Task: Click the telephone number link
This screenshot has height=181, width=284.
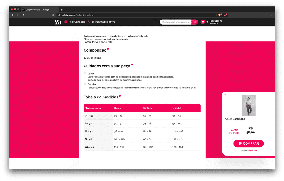Action: coord(103,22)
